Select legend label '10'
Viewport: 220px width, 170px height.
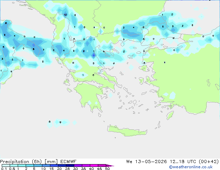[x=43, y=169]
